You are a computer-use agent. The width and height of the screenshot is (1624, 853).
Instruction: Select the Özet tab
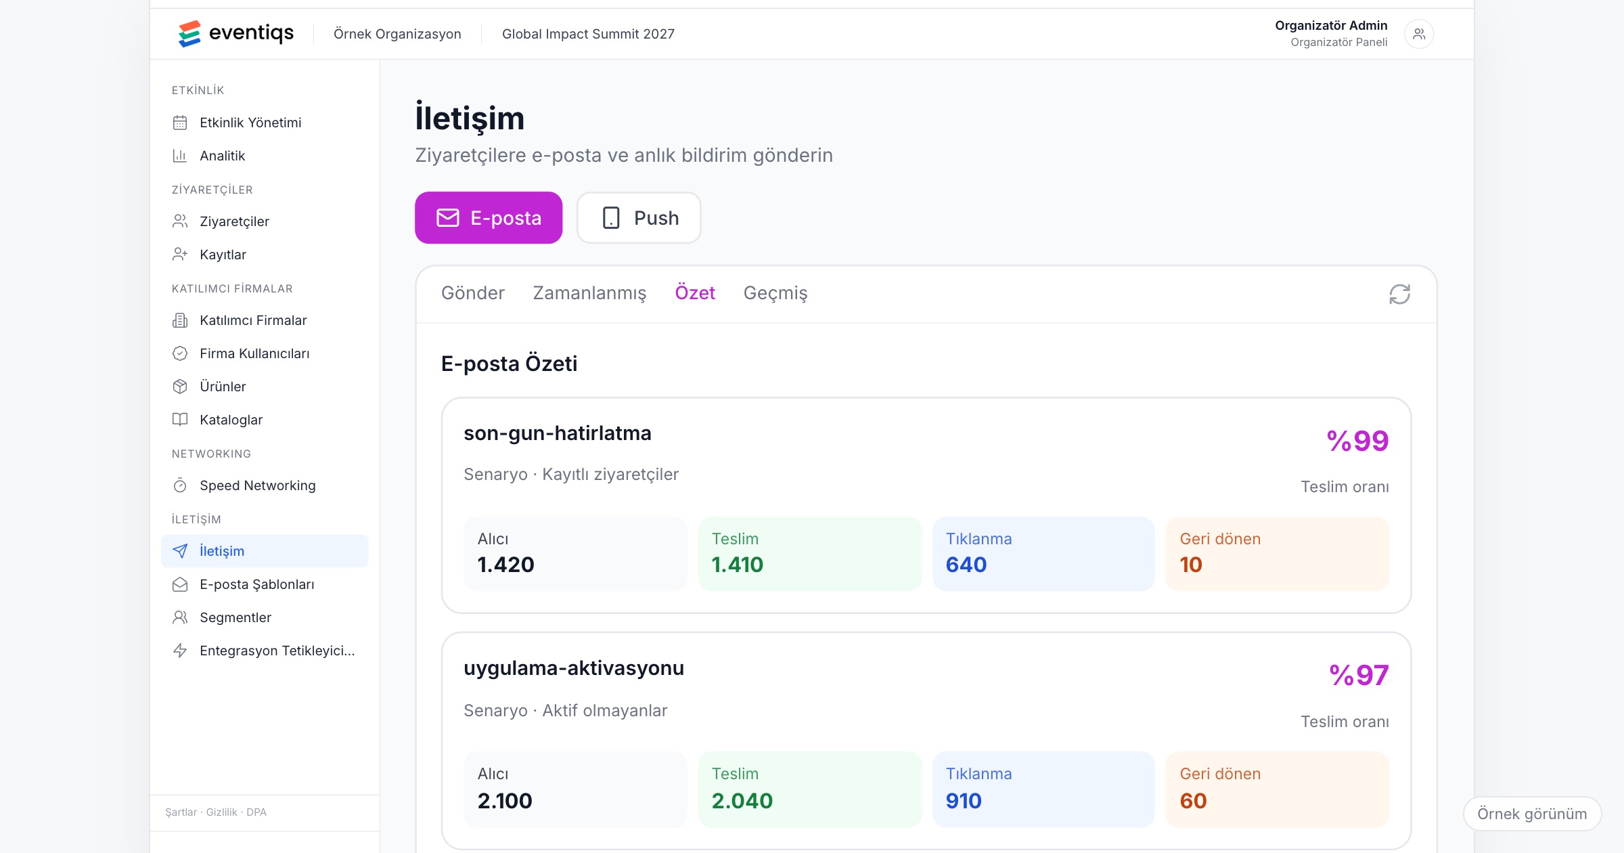(694, 293)
